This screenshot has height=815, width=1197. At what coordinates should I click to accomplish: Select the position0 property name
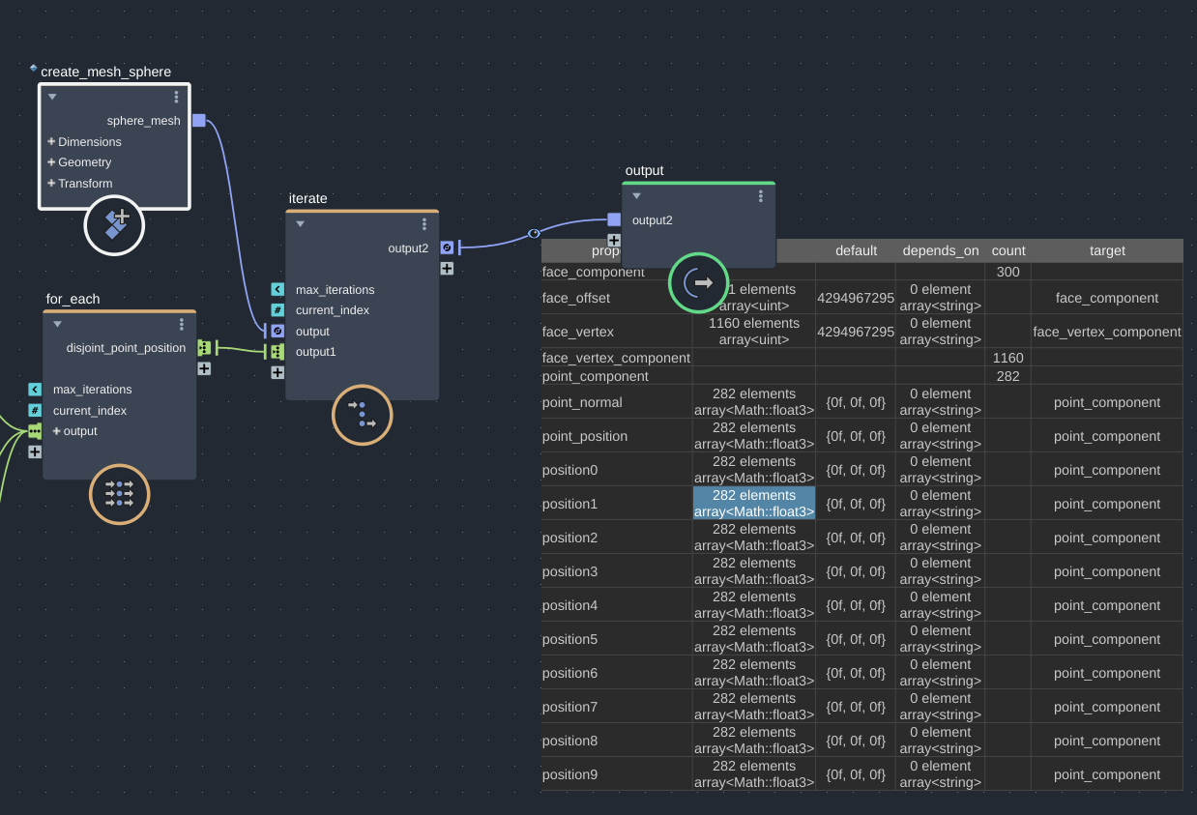pos(570,470)
